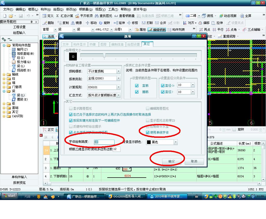Expand the 轴线 folder in the navigation tree
Viewport: 266px width, 219px height.
pyautogui.click(x=4, y=74)
